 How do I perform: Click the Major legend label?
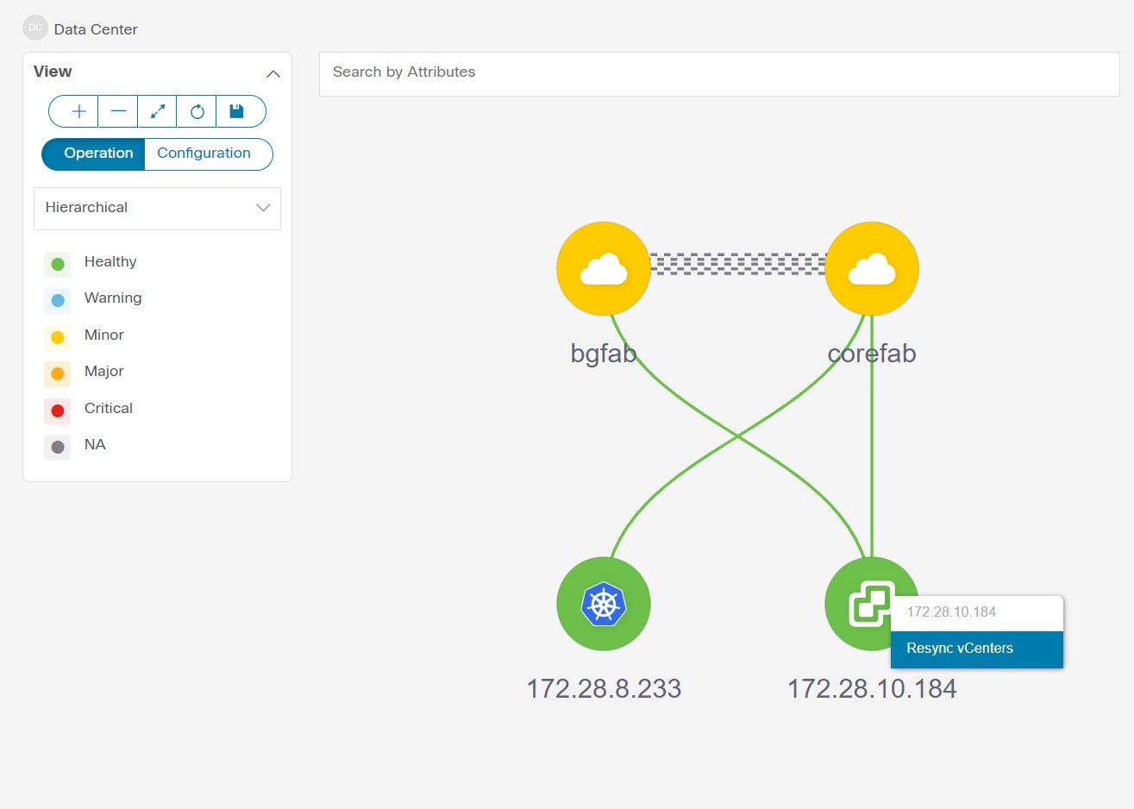(104, 371)
